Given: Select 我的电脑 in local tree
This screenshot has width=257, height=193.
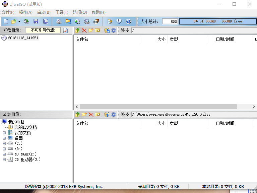Looking at the screenshot, I should [x=16, y=122].
